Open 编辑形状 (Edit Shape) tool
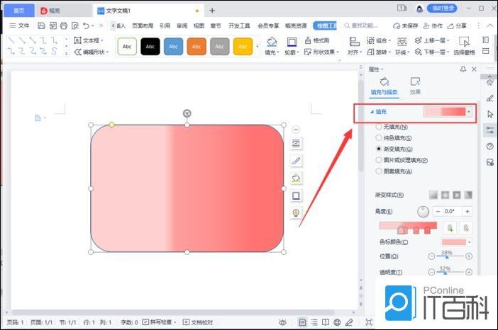Viewport: 498px width, 330px height. (x=91, y=52)
